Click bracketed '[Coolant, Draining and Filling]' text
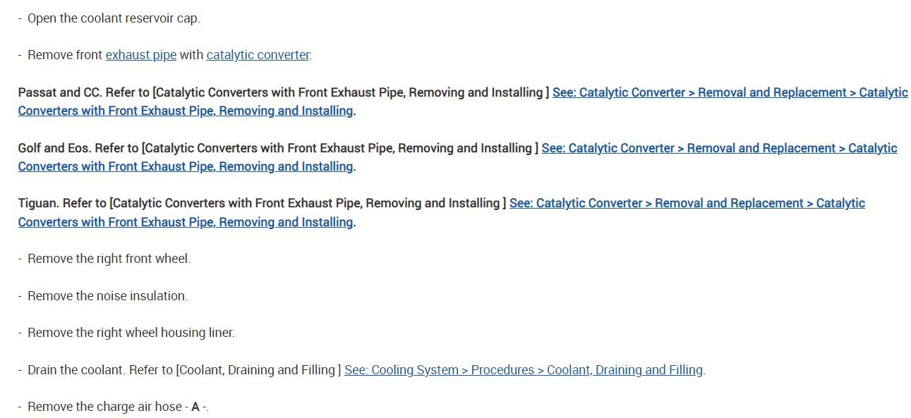This screenshot has width=911, height=418. (258, 369)
